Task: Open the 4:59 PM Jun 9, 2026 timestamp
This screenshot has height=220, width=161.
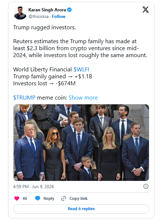Action: [34, 186]
